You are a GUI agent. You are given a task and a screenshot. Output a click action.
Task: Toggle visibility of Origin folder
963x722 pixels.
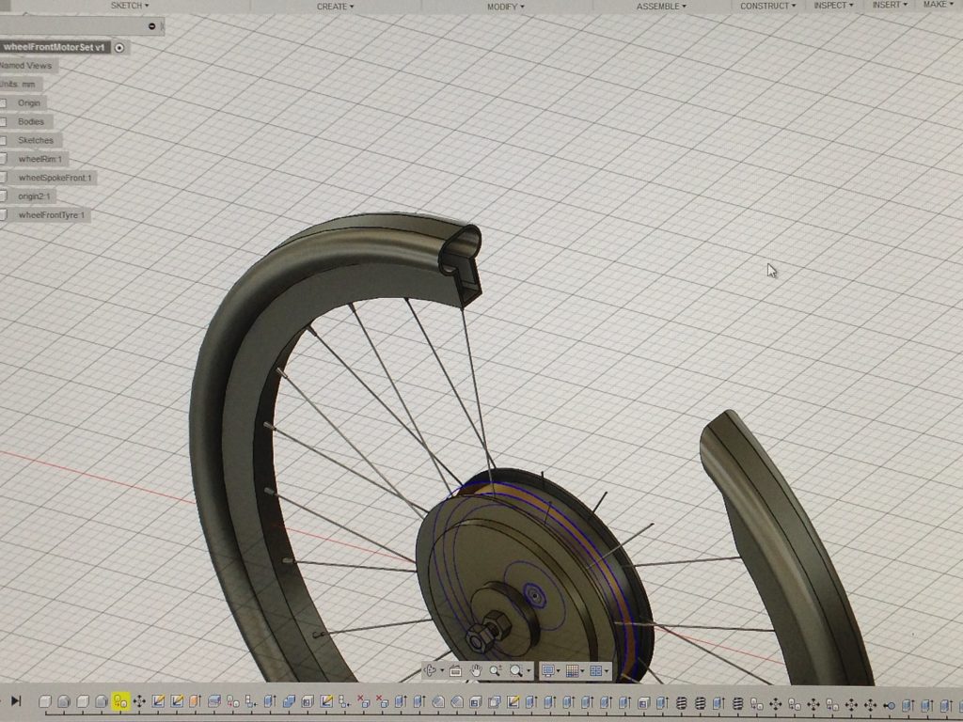(x=4, y=102)
